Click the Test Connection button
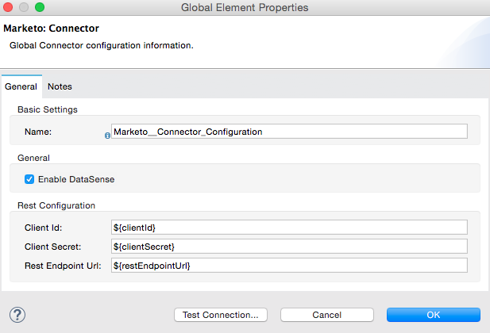The height and width of the screenshot is (333, 490). (x=221, y=315)
